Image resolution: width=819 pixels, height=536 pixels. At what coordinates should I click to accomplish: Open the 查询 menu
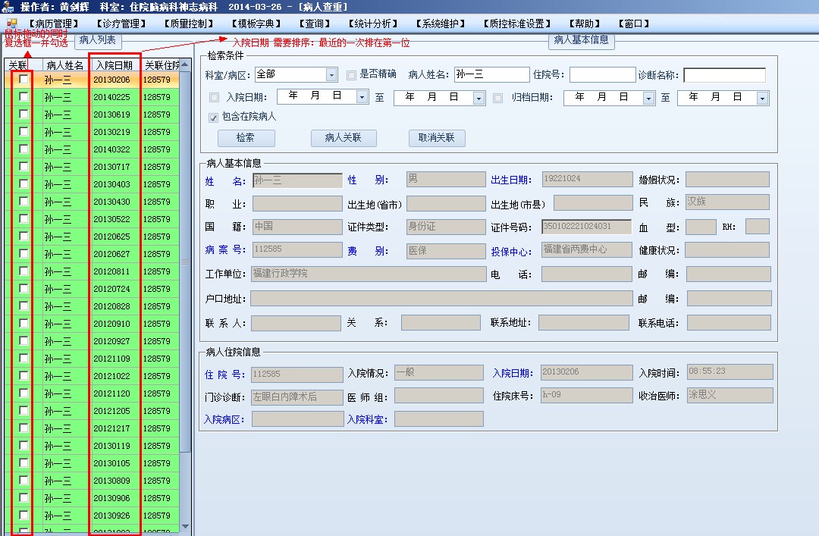(x=315, y=24)
